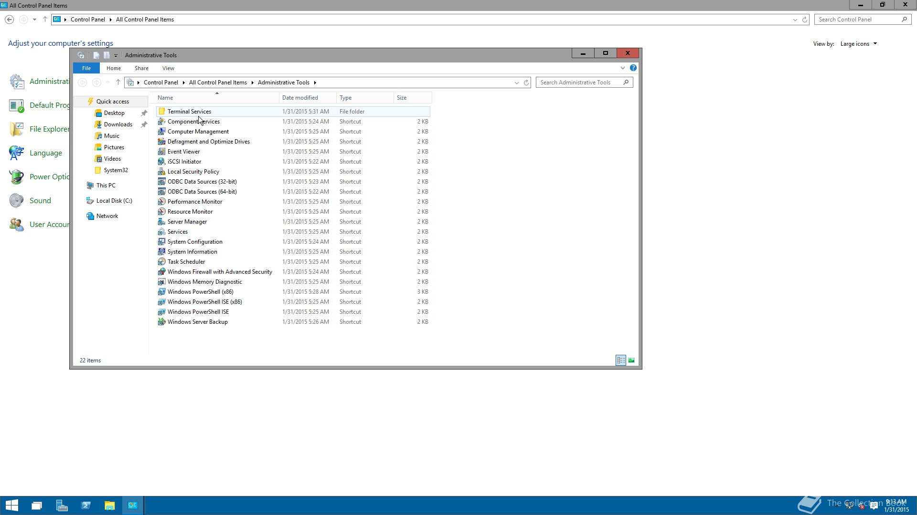Screen dimensions: 917x515
Task: Select the Windows PowerShell ISE icon
Action: [162, 312]
